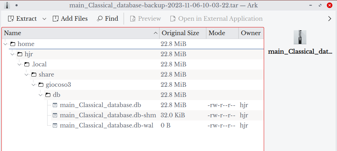Select the share folder icon
The height and width of the screenshot is (151, 337).
[x=34, y=74]
